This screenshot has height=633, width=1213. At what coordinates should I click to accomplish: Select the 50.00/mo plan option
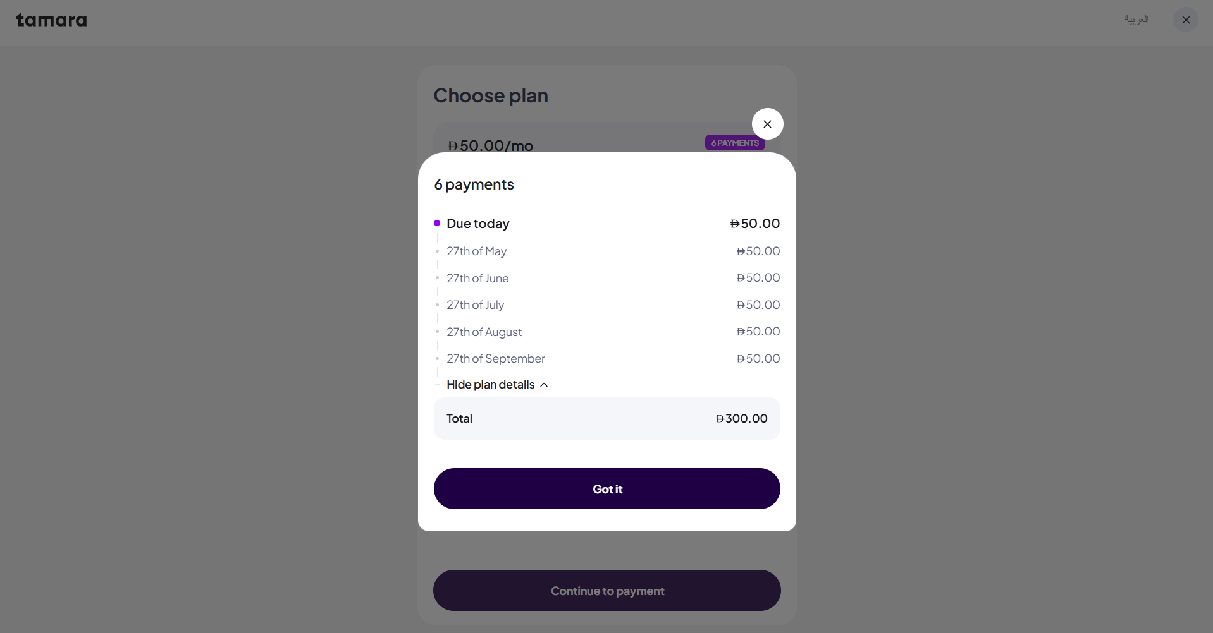(x=490, y=146)
